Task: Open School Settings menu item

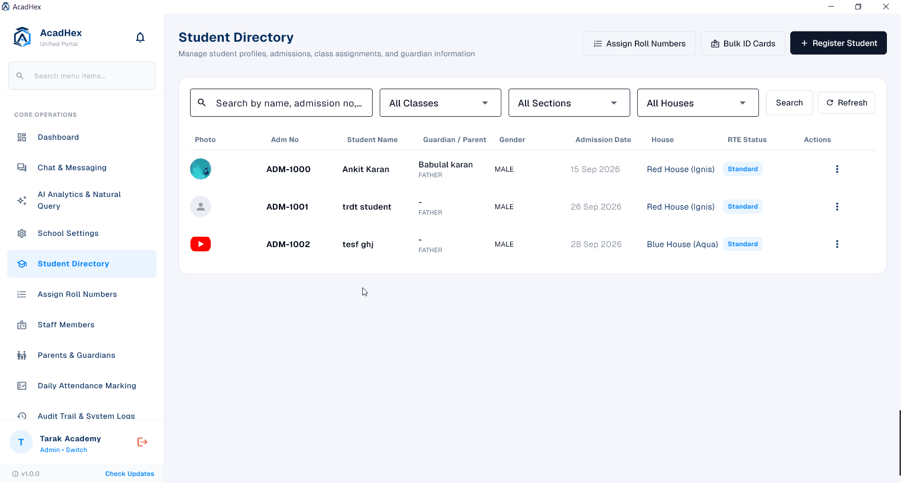Action: point(82,234)
